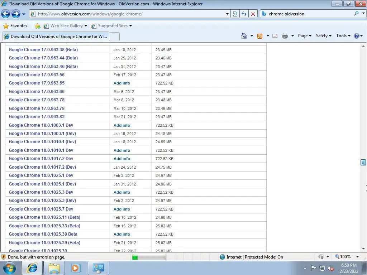Click Add info for Chrome 18.0.1003.1 Dev
Viewport: 367px width, 275px height.
[x=122, y=125]
